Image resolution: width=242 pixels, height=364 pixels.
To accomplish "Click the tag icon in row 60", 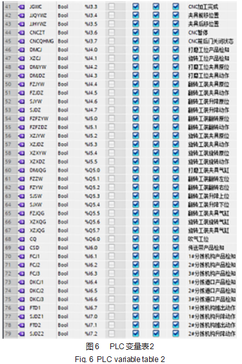I will 22,170.
